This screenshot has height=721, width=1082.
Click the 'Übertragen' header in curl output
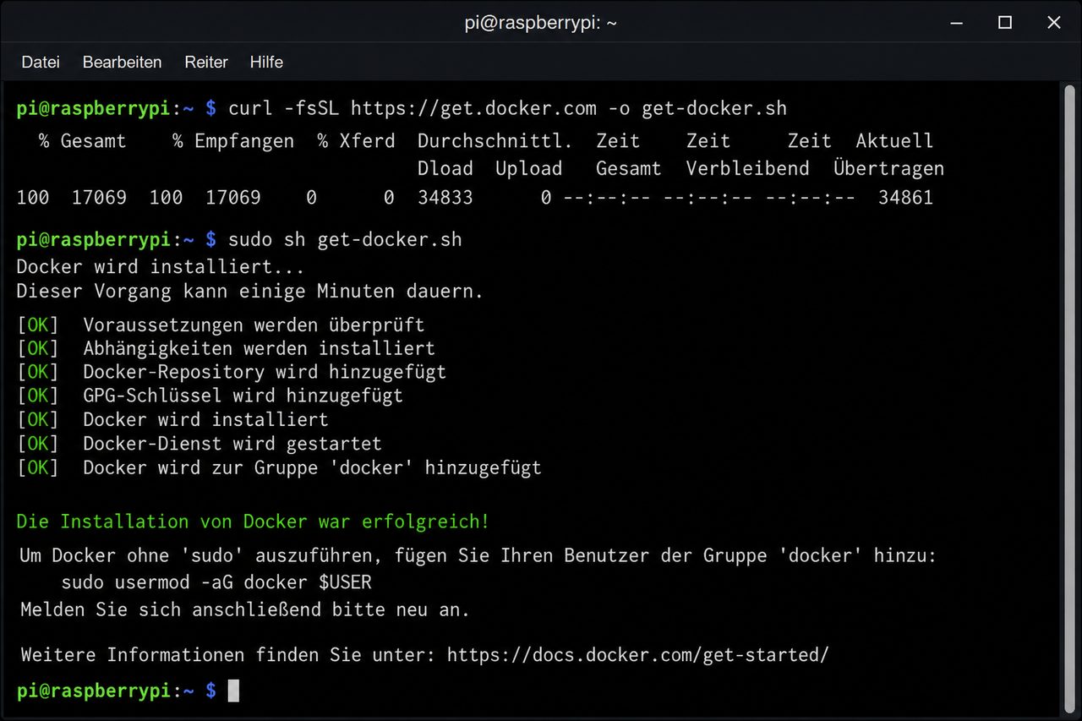[888, 168]
